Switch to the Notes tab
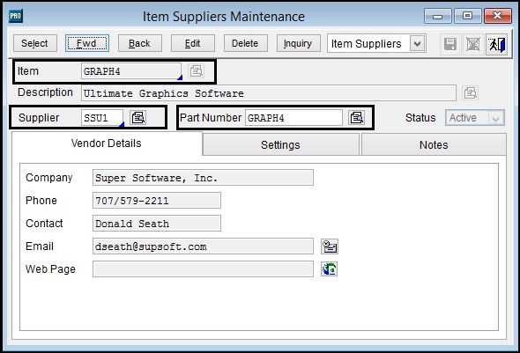520x353 pixels. [x=434, y=144]
